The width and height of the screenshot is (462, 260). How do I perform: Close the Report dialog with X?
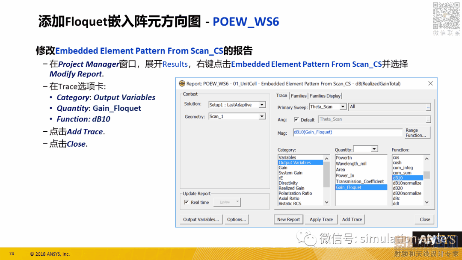[430, 84]
